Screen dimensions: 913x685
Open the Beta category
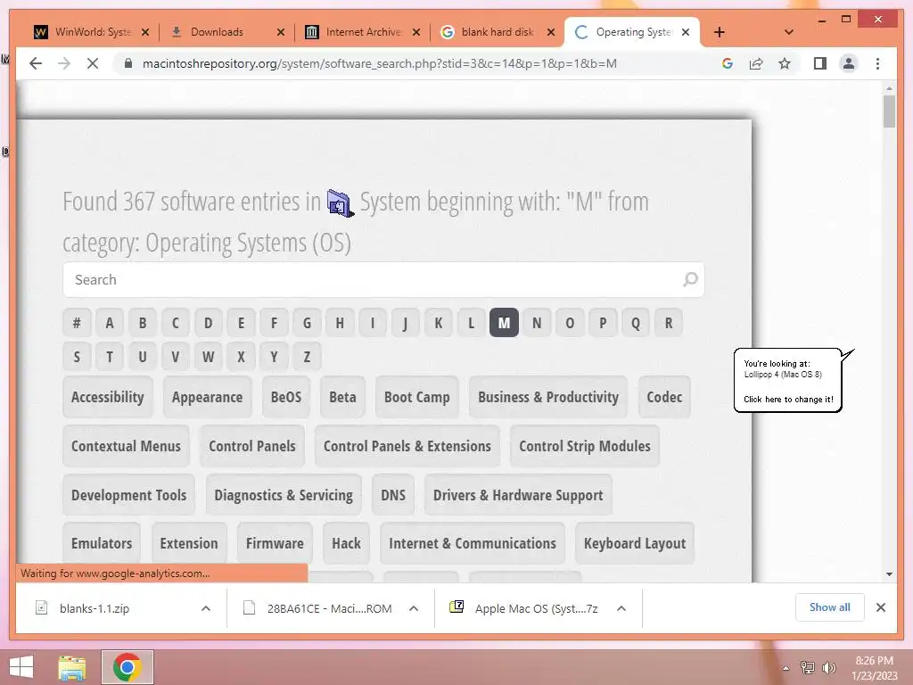point(342,397)
